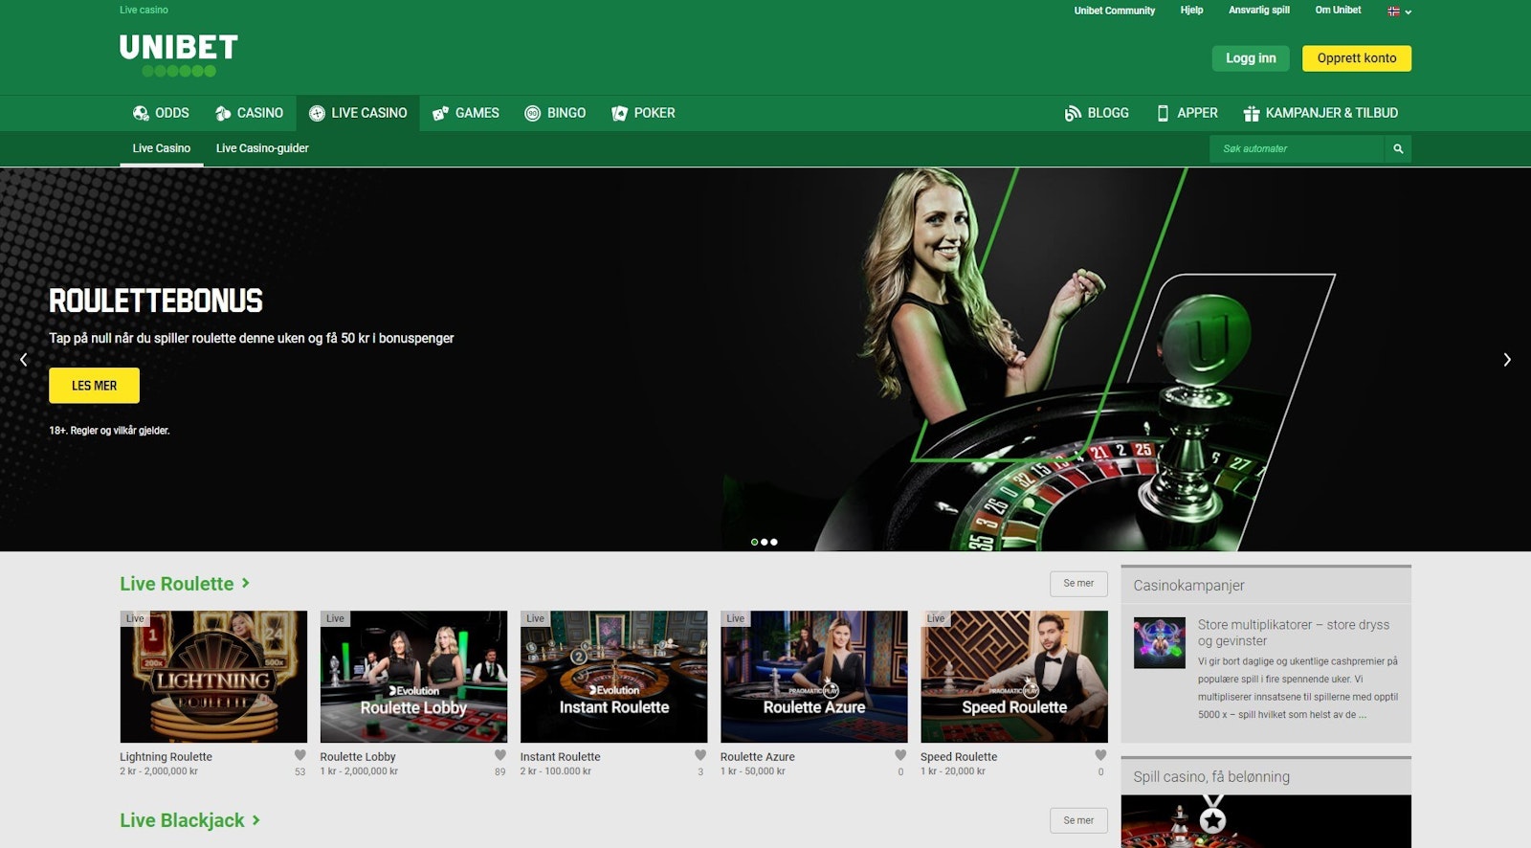
Task: Open Ansvarlig spill link
Action: click(x=1259, y=11)
